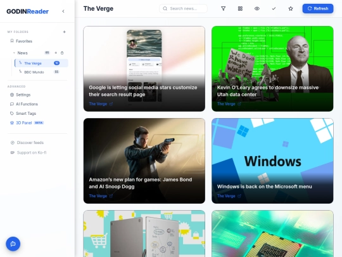Image resolution: width=342 pixels, height=257 pixels.
Task: Click the GODINReader logo
Action: click(27, 11)
